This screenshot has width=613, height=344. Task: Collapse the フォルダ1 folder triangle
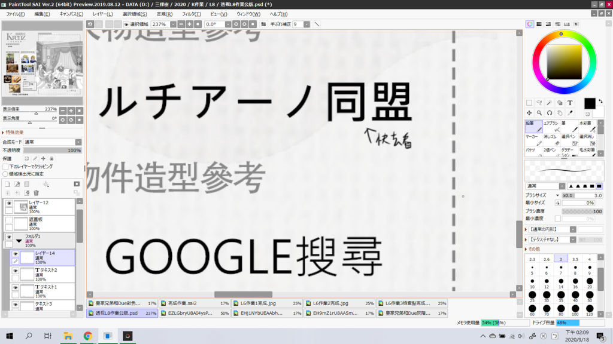tap(19, 241)
